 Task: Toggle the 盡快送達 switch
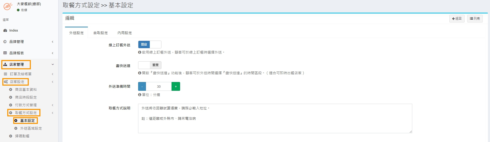150,65
